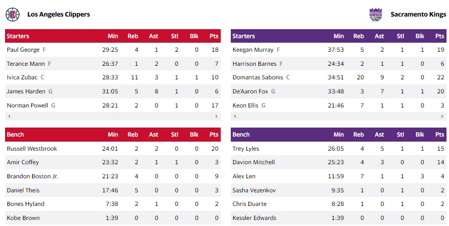Click the Sacramento Kings logo
The width and height of the screenshot is (449, 226).
pos(376,15)
